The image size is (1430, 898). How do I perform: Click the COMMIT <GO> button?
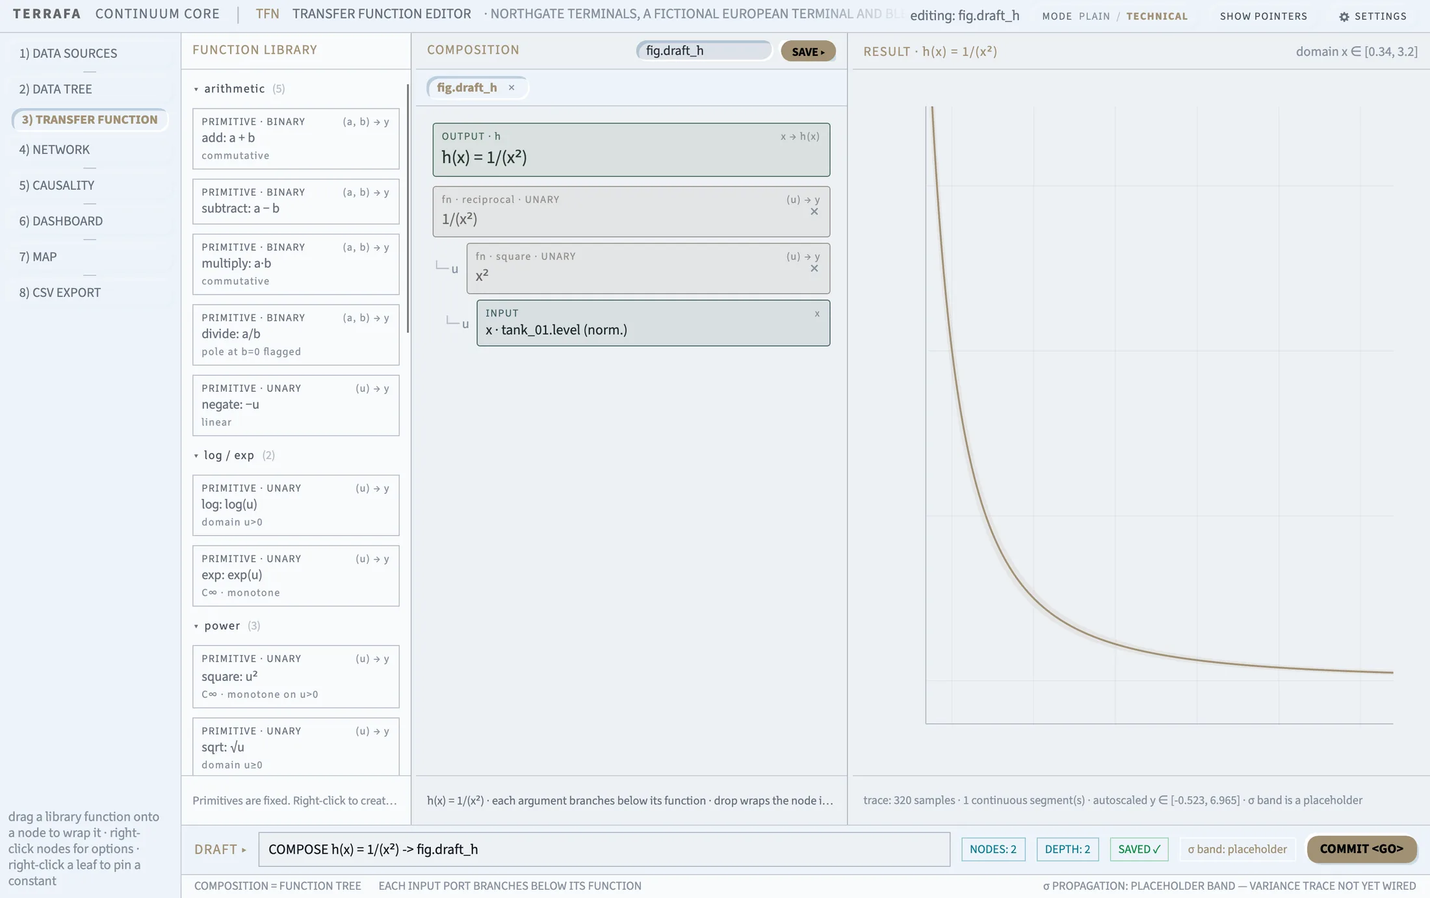click(1361, 849)
